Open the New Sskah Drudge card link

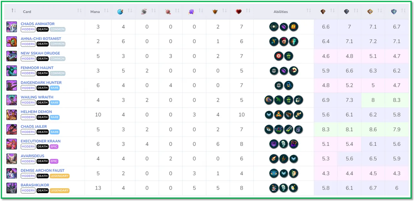coord(40,53)
